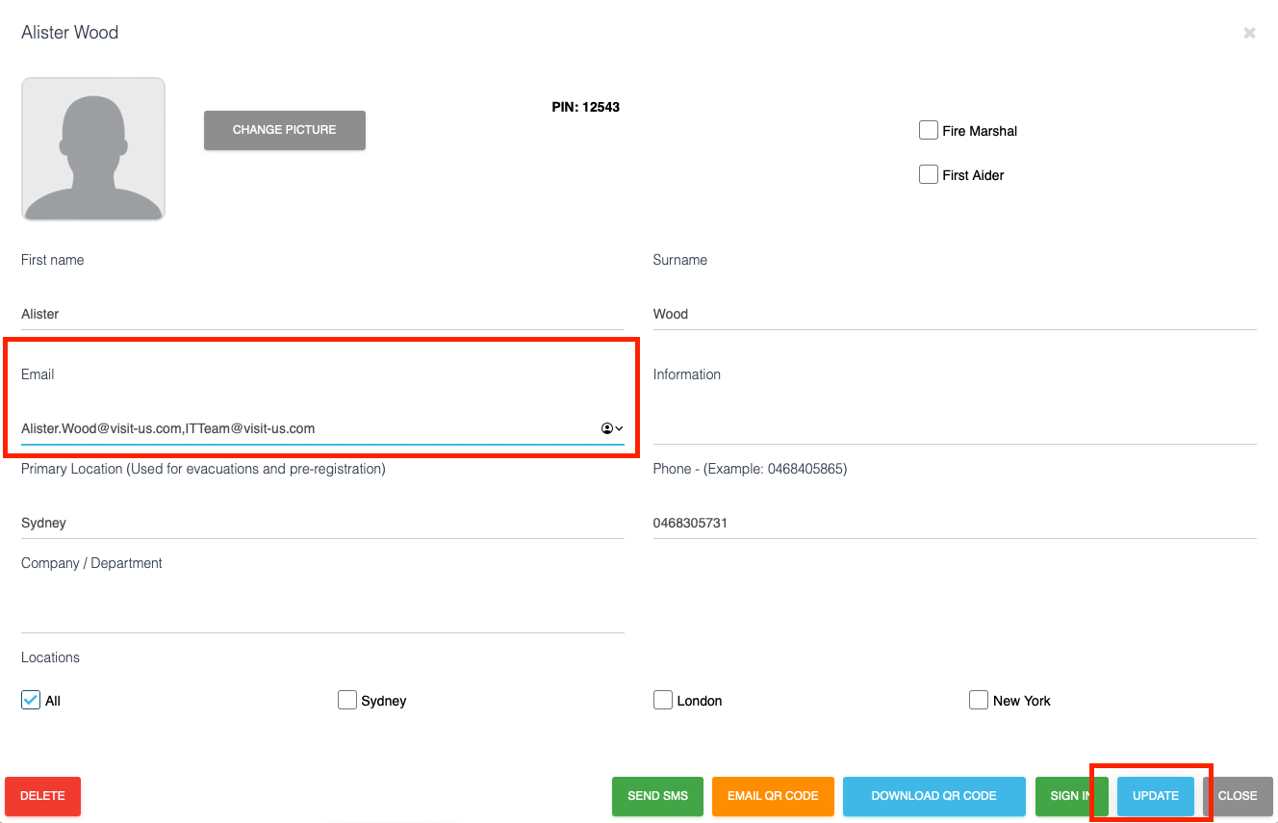Screen dimensions: 1278x823
Task: Click the contact autofill icon in Email field
Action: (x=607, y=428)
